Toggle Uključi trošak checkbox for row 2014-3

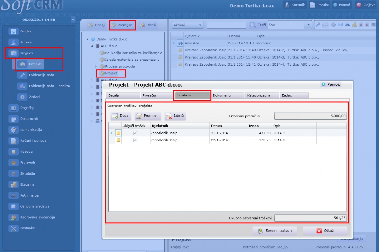pyautogui.click(x=135, y=133)
